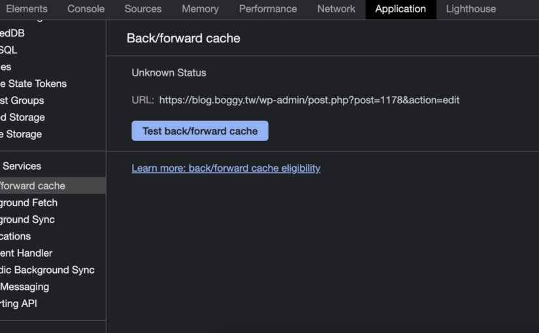Viewport: 539px width, 333px height.
Task: Open the Console tab
Action: click(86, 9)
